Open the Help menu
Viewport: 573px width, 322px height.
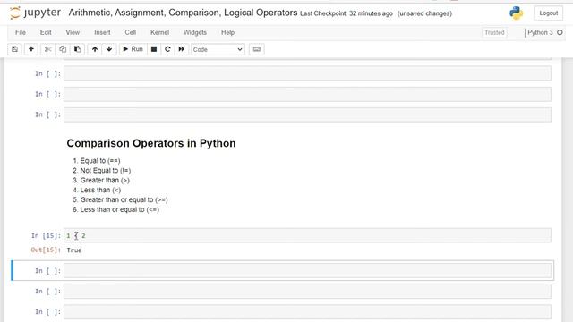[x=227, y=32]
